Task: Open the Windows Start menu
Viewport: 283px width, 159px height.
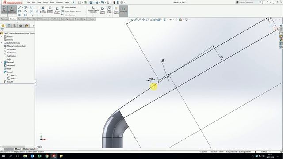Action: [4, 156]
